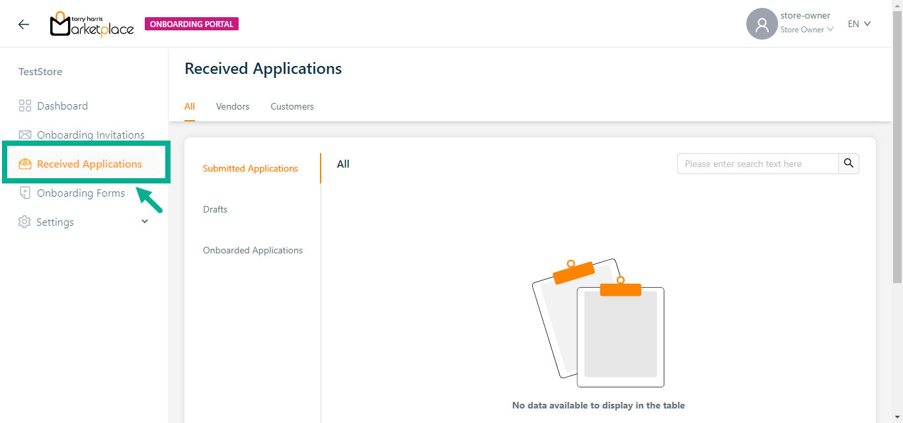The width and height of the screenshot is (903, 423).
Task: Switch to the Vendors tab
Action: click(233, 106)
